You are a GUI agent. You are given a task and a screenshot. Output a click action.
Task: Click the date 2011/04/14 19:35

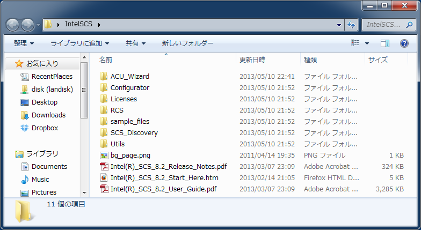tap(267, 155)
